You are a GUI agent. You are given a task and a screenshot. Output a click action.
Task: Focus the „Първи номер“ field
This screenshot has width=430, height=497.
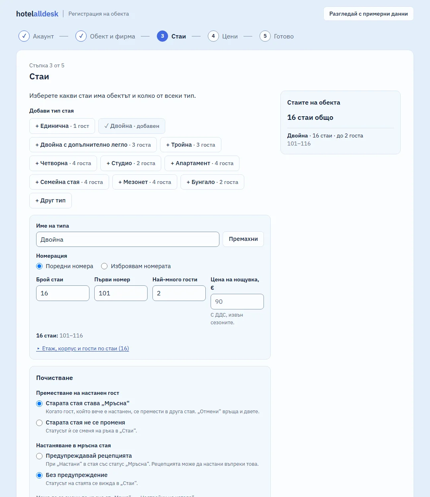[x=121, y=293]
